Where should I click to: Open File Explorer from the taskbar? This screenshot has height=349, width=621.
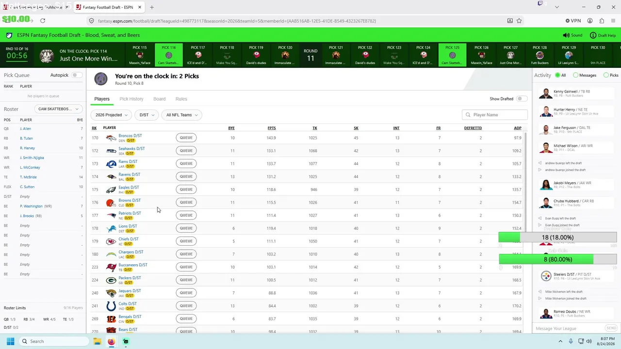pyautogui.click(x=97, y=341)
